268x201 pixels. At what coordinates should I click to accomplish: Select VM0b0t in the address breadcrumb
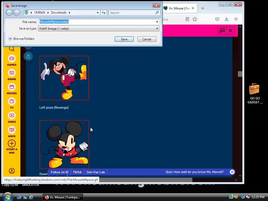click(x=40, y=13)
